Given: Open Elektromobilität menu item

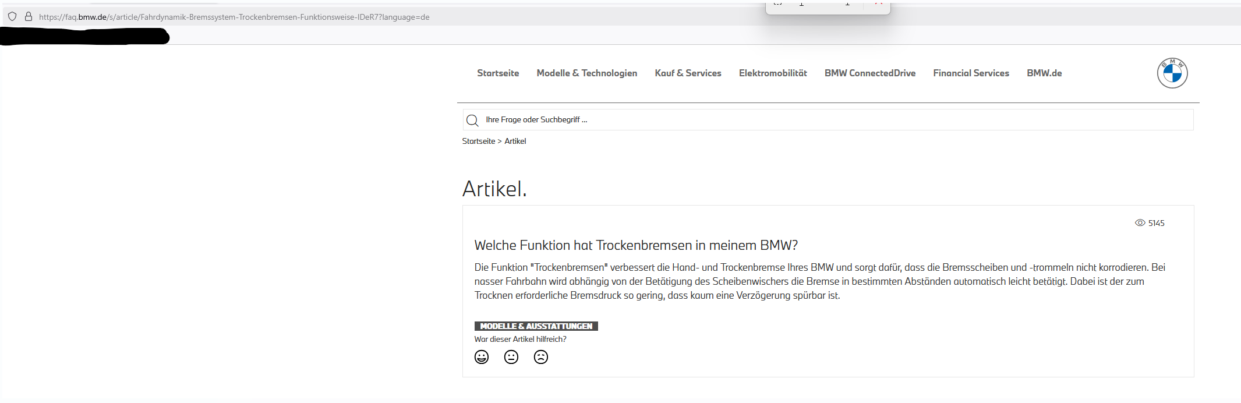Looking at the screenshot, I should coord(773,73).
